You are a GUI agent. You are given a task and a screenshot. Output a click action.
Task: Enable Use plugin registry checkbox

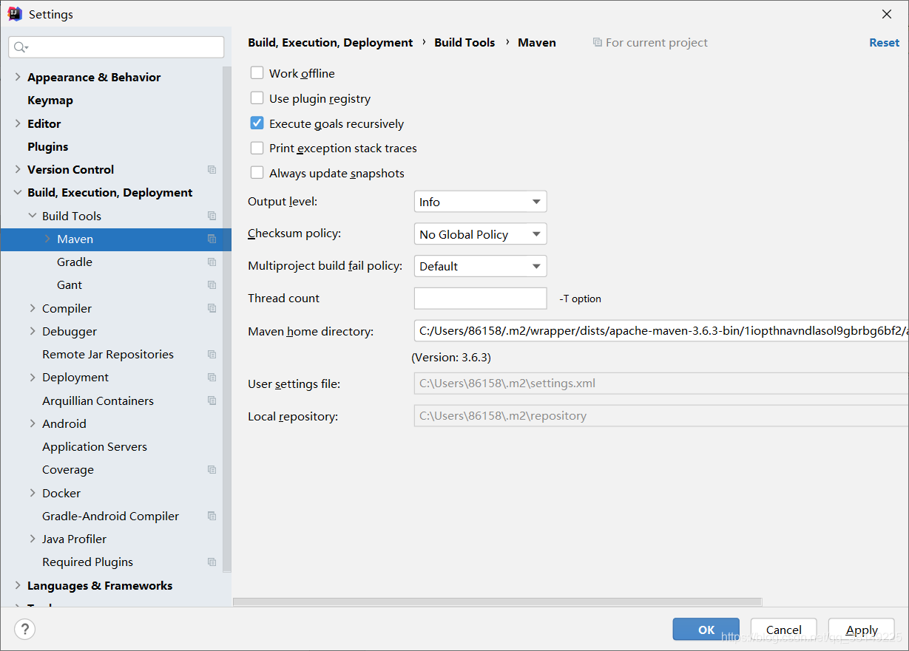coord(257,98)
